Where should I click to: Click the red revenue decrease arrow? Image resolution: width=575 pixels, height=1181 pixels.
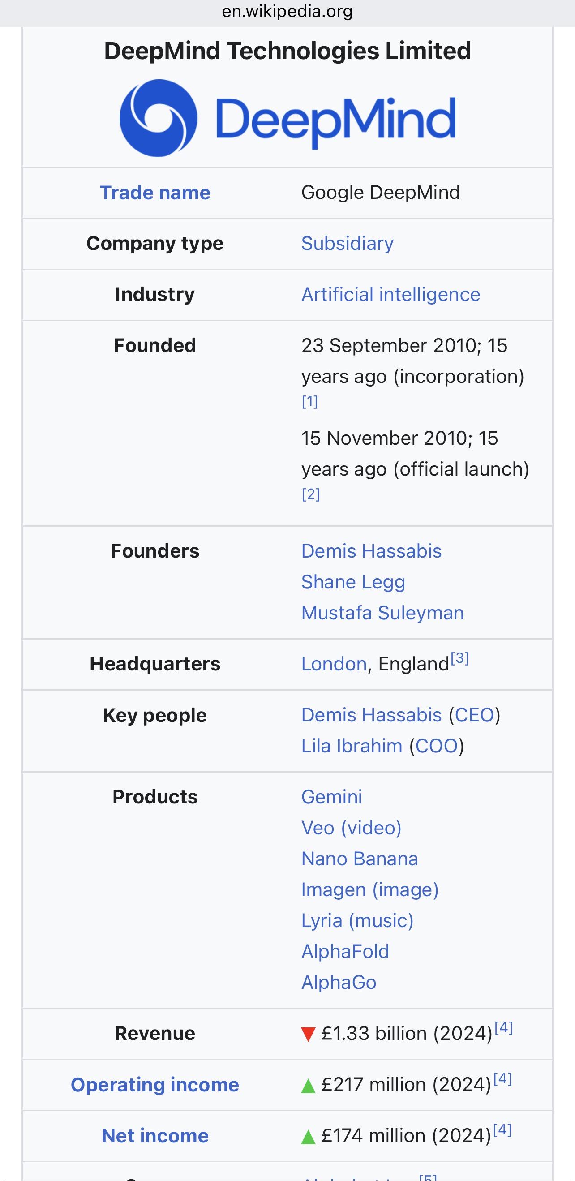coord(308,1035)
